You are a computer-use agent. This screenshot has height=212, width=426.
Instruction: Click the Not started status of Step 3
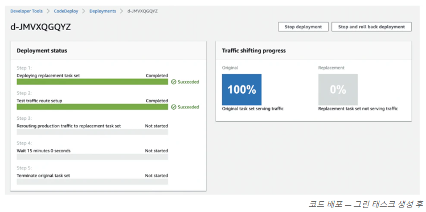click(x=157, y=126)
